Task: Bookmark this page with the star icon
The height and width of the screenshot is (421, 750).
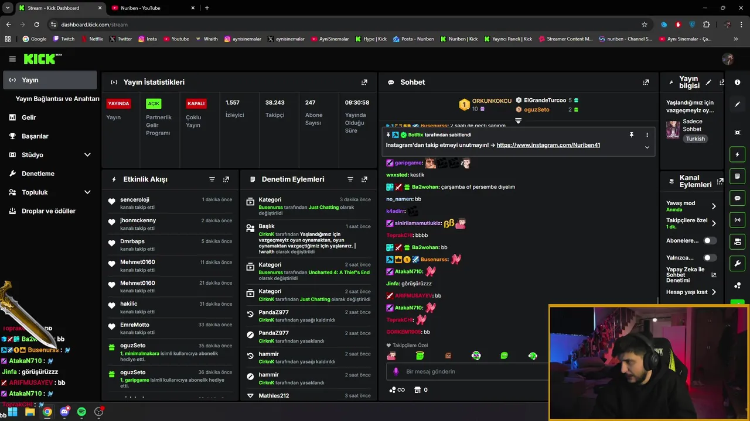Action: pyautogui.click(x=645, y=25)
